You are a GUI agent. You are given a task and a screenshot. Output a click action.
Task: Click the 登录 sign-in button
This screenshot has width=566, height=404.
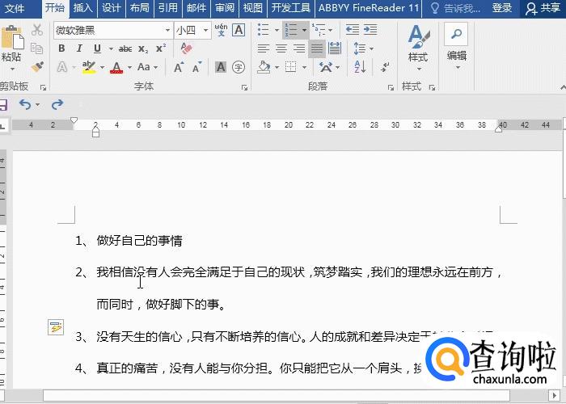pyautogui.click(x=502, y=8)
